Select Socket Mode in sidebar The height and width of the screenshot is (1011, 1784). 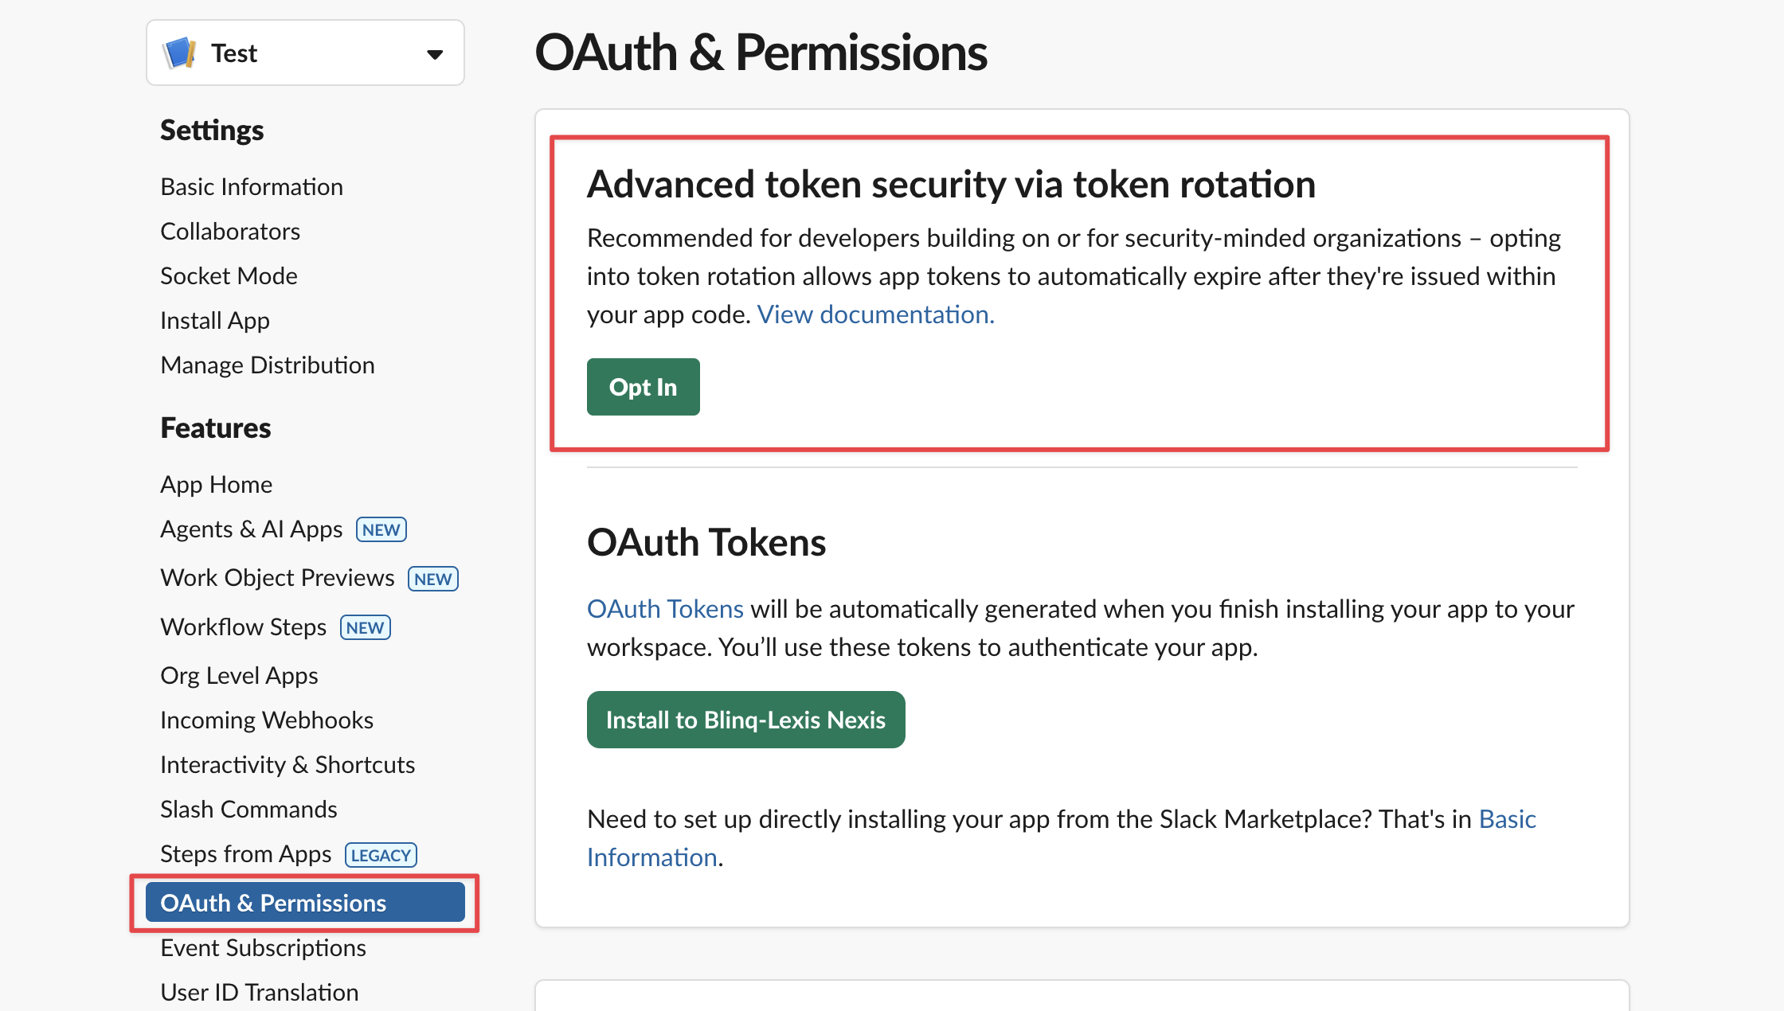point(229,276)
